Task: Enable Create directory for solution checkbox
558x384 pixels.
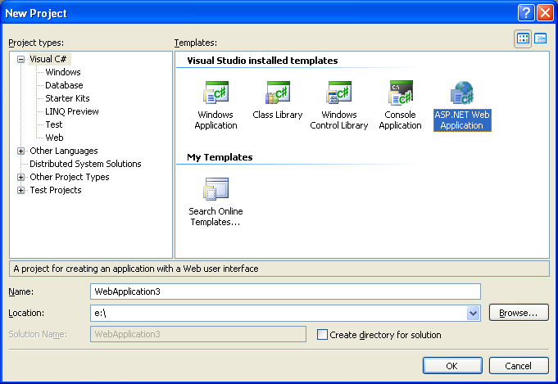Action: 322,335
